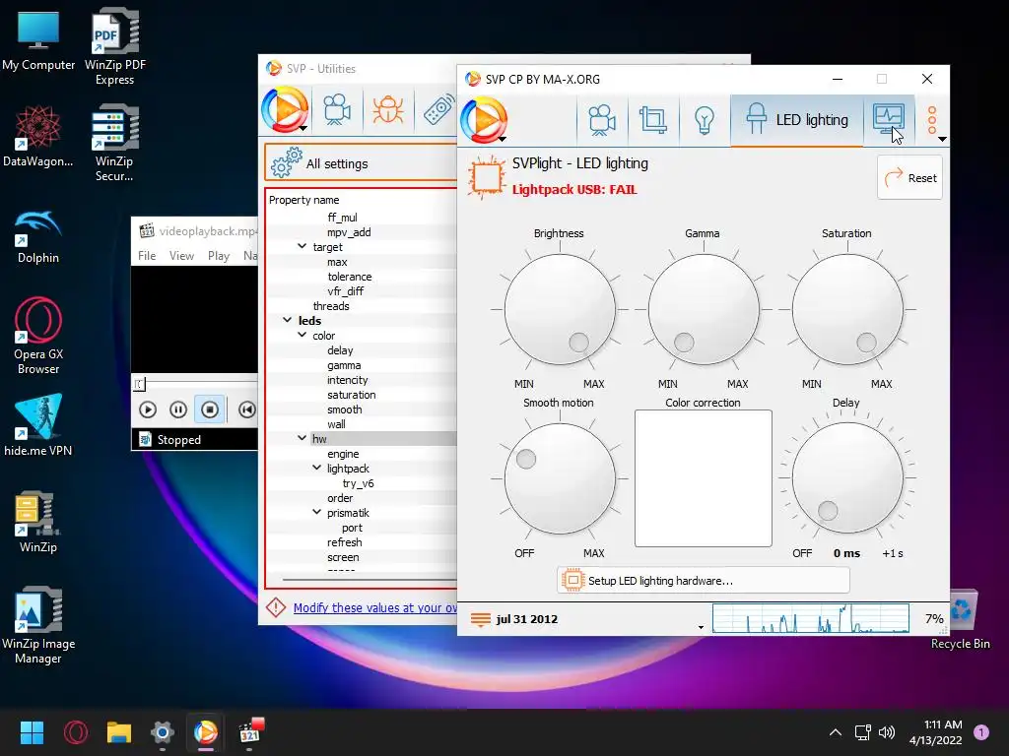The image size is (1009, 756).
Task: Click MPC-HC 321 icon in taskbar
Action: (249, 731)
